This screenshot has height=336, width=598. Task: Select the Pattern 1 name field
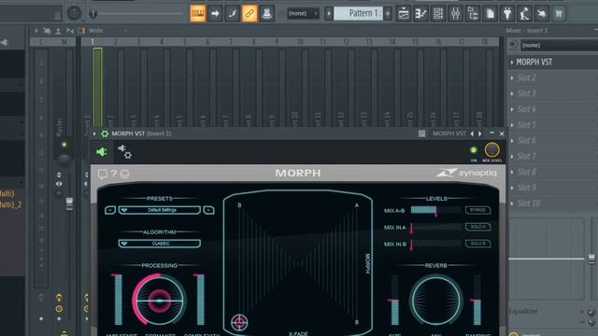pyautogui.click(x=358, y=14)
